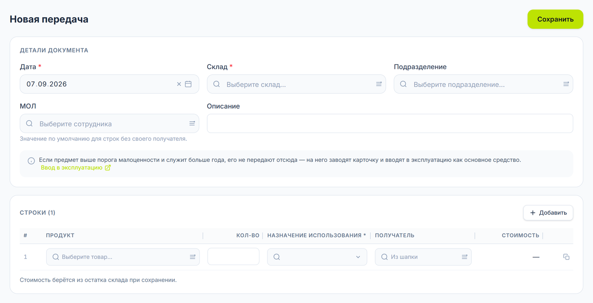This screenshot has width=593, height=303.
Task: Click the Строки (1) section heading
Action: point(38,213)
